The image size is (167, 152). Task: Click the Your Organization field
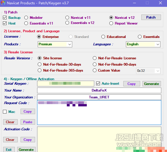coord(99,97)
